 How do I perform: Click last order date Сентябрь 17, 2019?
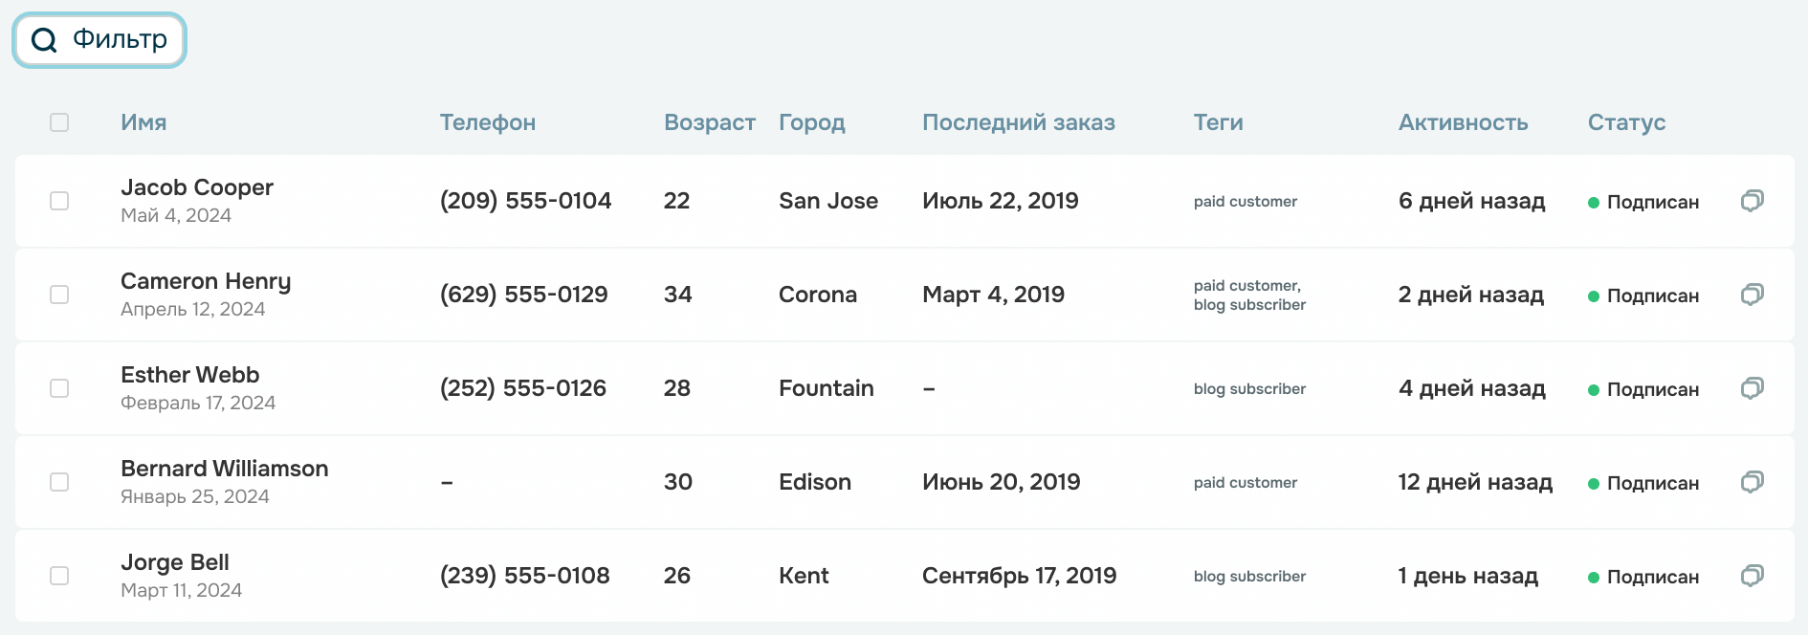coord(1020,576)
